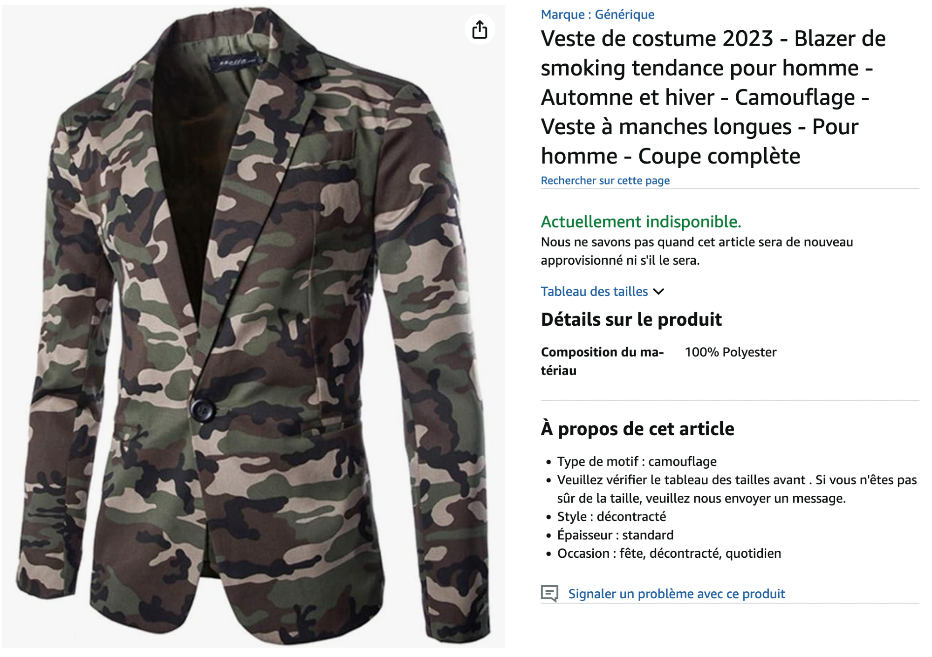Click the camouflage blazer product image
932x657 pixels.
pyautogui.click(x=253, y=326)
